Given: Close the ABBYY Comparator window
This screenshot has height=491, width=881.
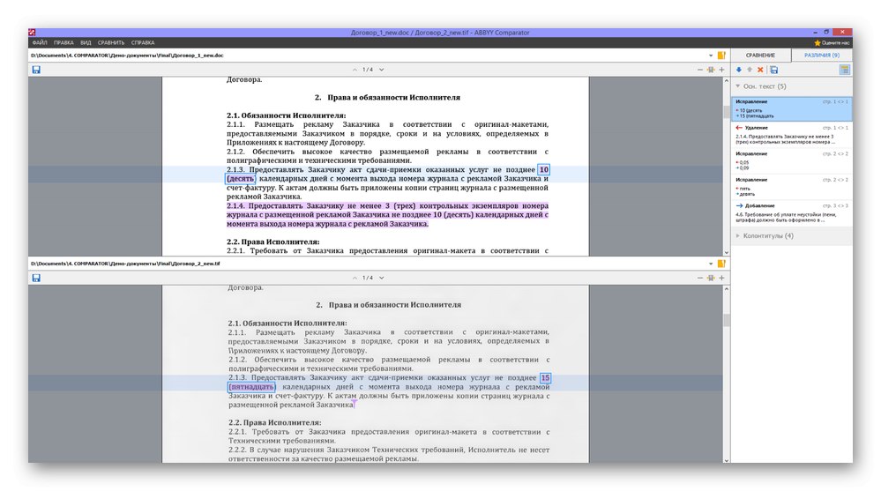Looking at the screenshot, I should point(842,33).
